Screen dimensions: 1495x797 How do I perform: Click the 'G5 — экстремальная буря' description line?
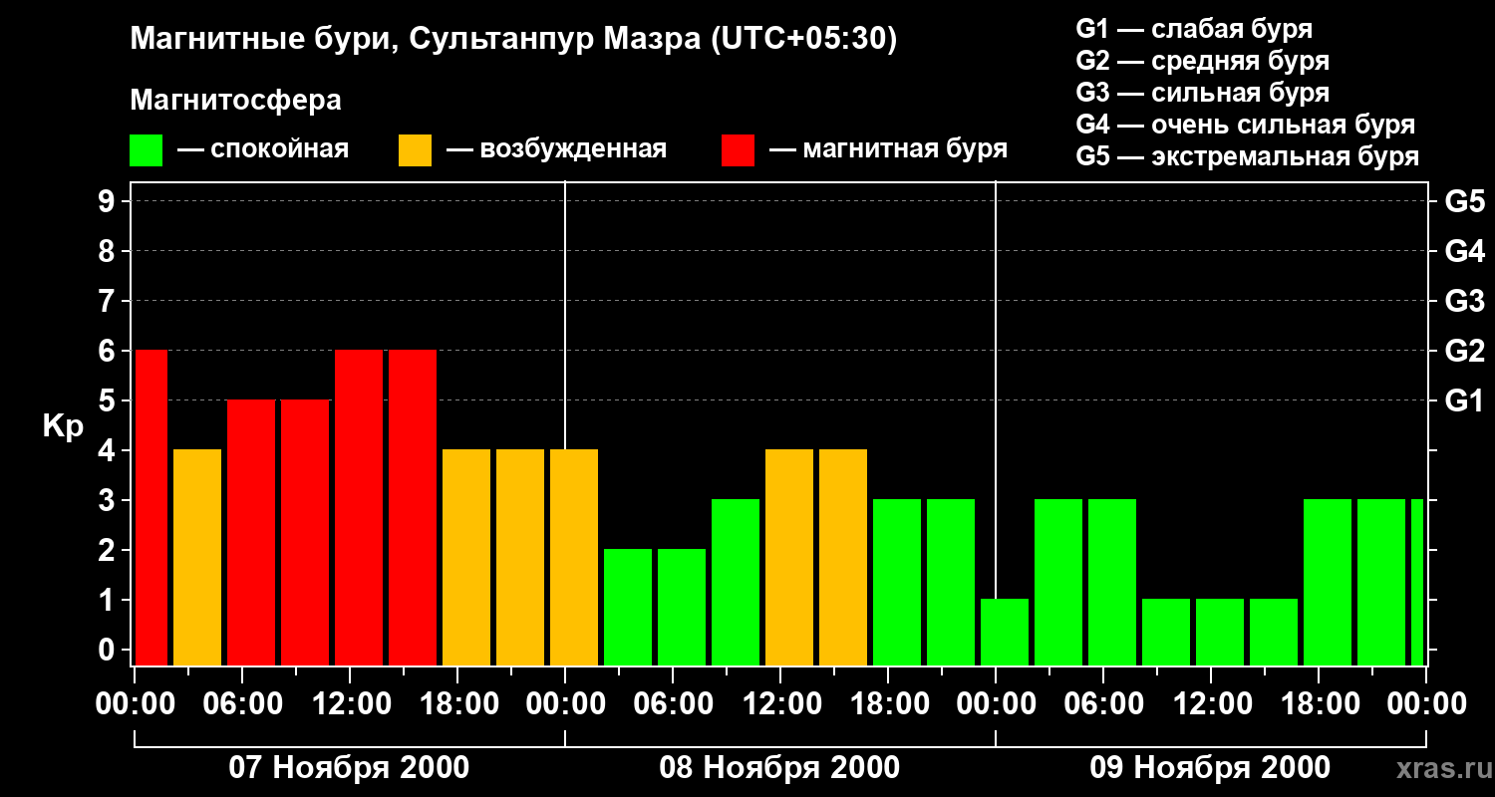coord(1248,156)
